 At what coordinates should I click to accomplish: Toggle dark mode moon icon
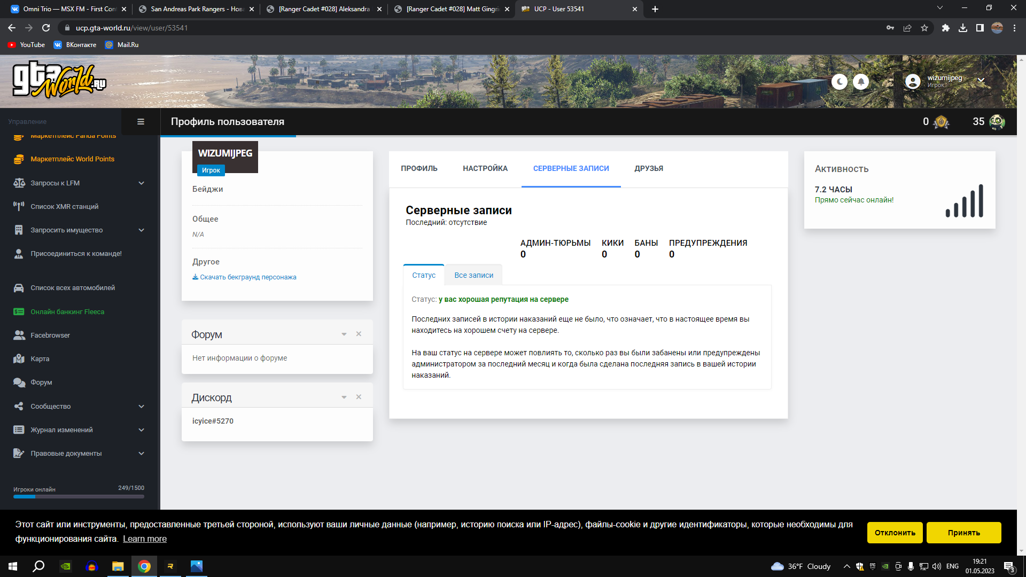840,82
